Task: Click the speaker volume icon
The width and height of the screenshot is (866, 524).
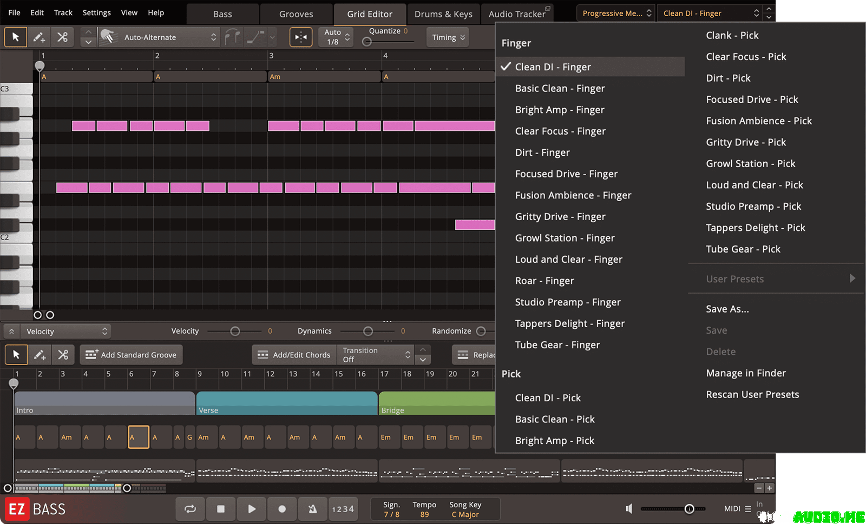Action: point(628,509)
